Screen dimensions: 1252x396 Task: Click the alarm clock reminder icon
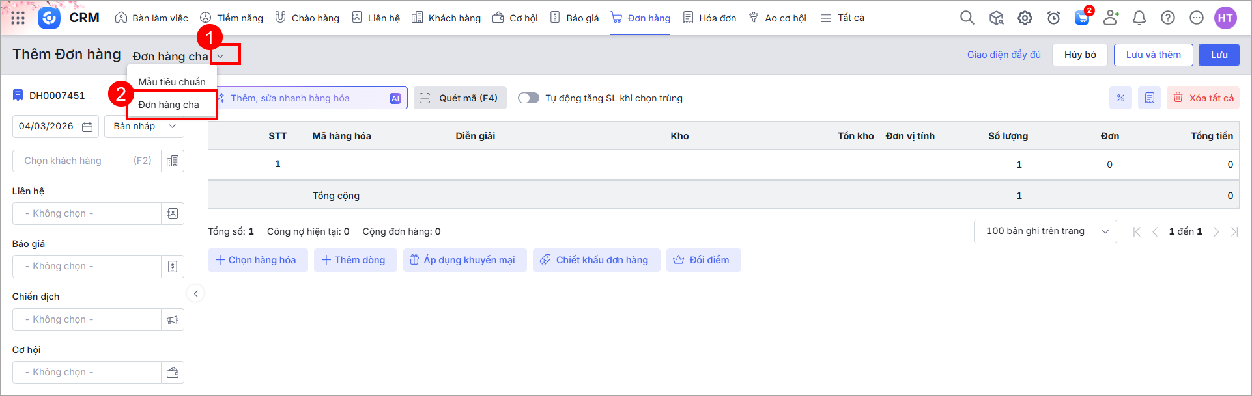point(1053,18)
